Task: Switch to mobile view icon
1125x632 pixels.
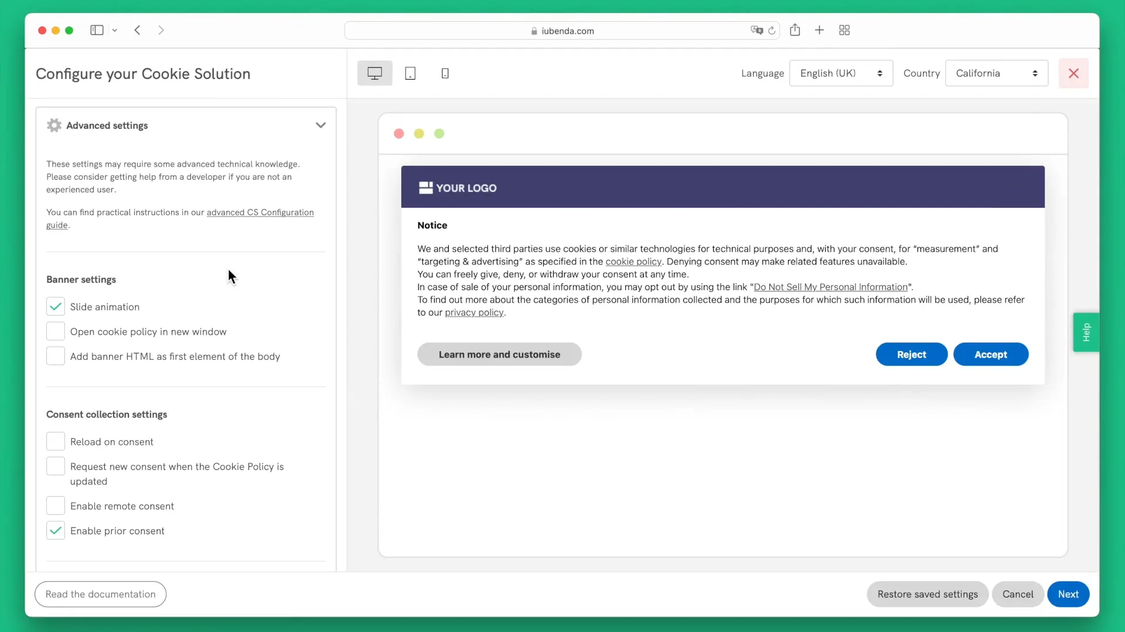Action: click(x=445, y=73)
